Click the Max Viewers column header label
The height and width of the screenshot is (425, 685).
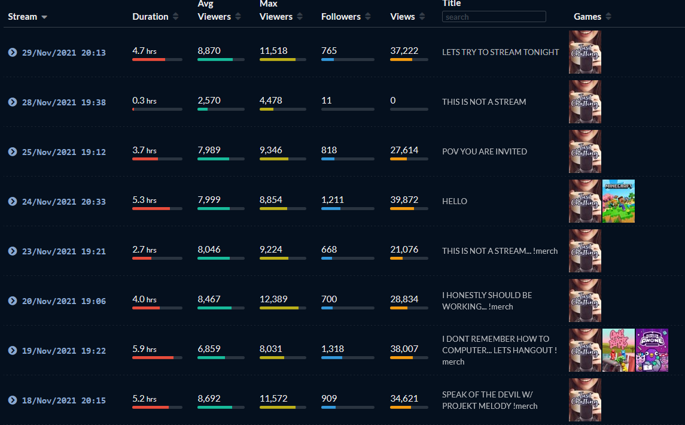276,11
